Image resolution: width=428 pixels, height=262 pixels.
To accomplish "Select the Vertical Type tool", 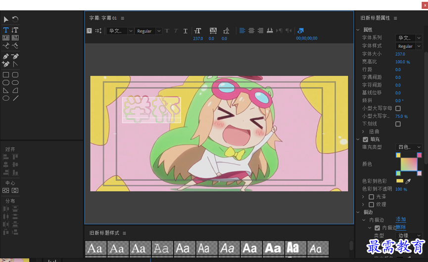I will coord(15,30).
